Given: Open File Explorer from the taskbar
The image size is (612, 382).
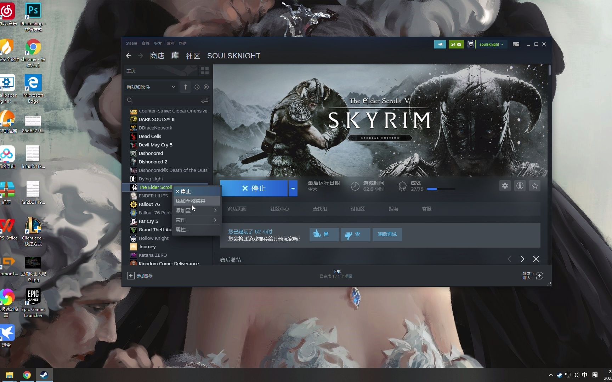Looking at the screenshot, I should tap(10, 375).
